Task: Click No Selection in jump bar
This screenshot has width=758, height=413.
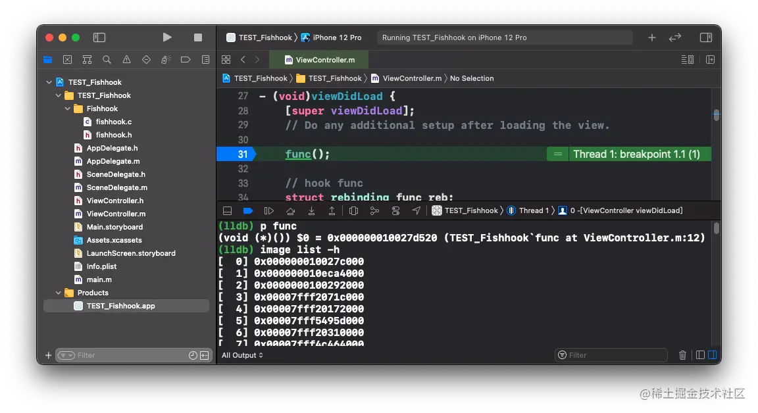Action: pos(472,78)
